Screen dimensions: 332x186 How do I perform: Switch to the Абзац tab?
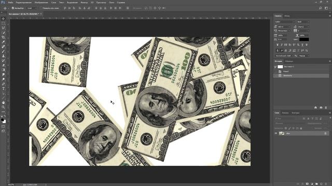point(287,16)
